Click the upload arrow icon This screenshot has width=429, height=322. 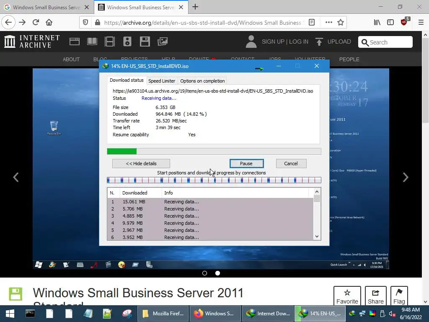pyautogui.click(x=319, y=42)
